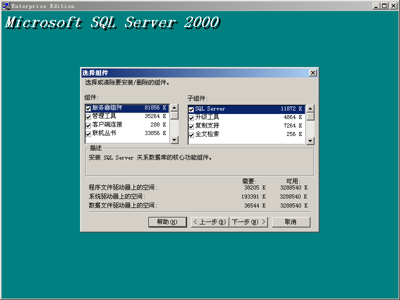400x300 pixels.
Task: Select the 全文检索 subcomponent row
Action: click(x=246, y=134)
